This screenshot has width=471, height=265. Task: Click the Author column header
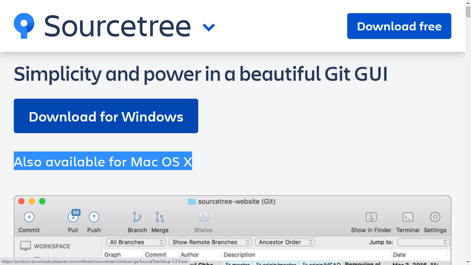(190, 255)
